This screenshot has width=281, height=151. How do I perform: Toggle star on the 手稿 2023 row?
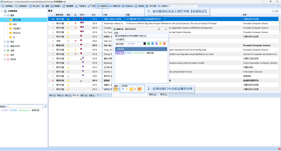point(68,41)
